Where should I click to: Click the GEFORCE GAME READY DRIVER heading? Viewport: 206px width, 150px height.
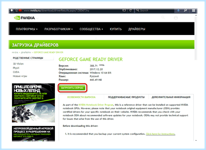click(x=91, y=59)
